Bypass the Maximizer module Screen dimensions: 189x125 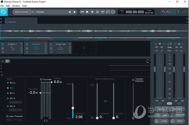(27, 44)
